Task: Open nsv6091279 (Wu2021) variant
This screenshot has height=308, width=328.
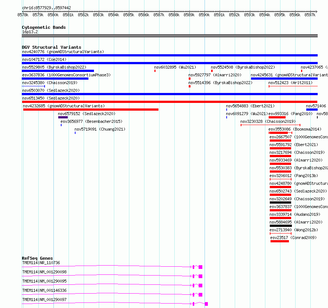Action: (247, 114)
